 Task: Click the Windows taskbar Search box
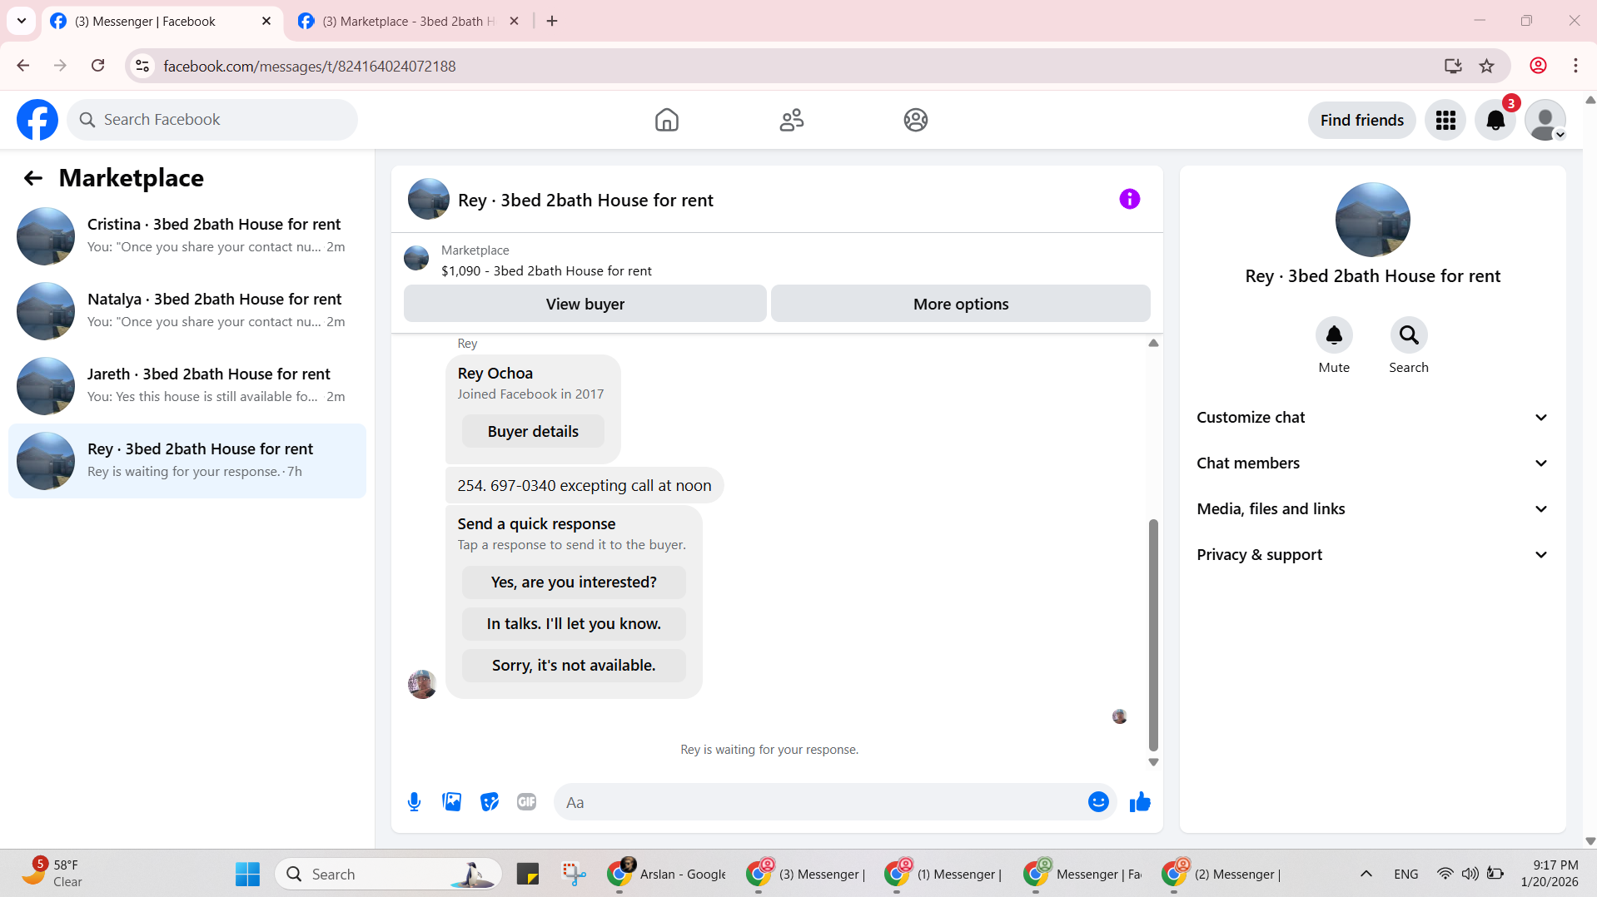pyautogui.click(x=388, y=875)
